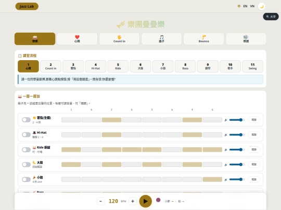281x210 pixels.
Task: Adjust the finger snap row volume slider
Action: (237, 120)
